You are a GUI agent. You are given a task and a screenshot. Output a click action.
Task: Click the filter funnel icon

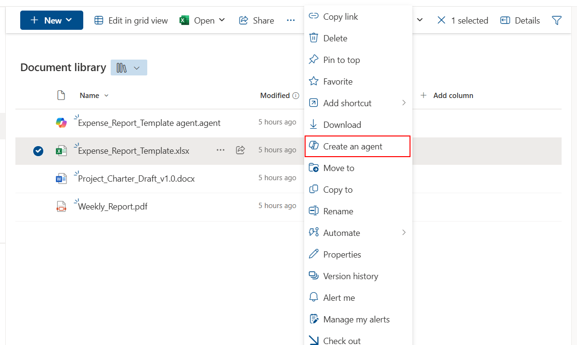coord(557,20)
